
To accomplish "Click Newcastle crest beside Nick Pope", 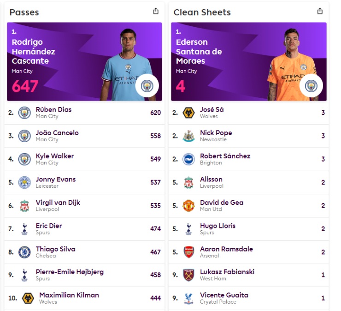I will (188, 136).
